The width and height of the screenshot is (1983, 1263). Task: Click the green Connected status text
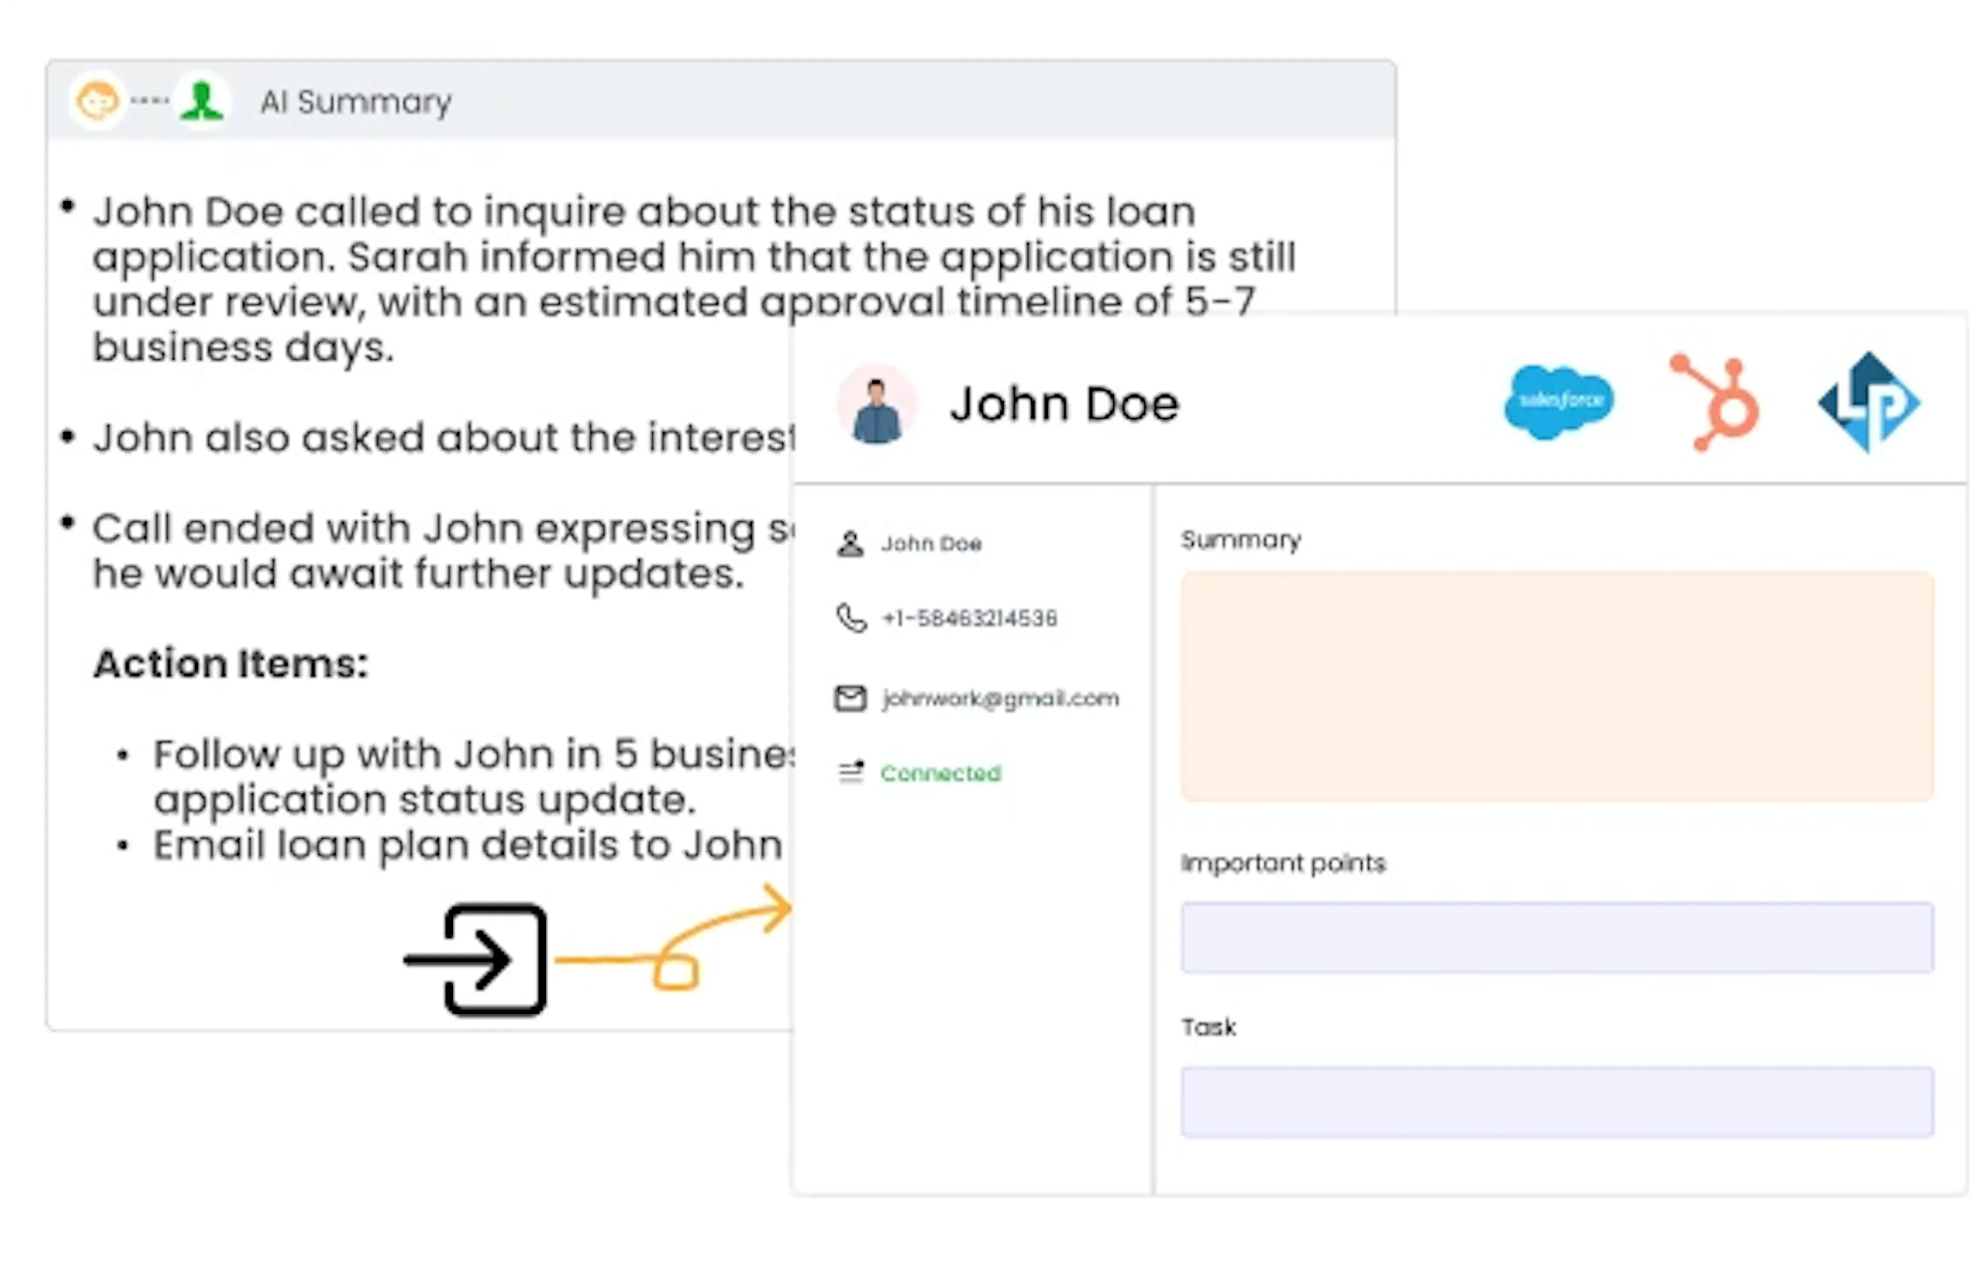tap(941, 773)
